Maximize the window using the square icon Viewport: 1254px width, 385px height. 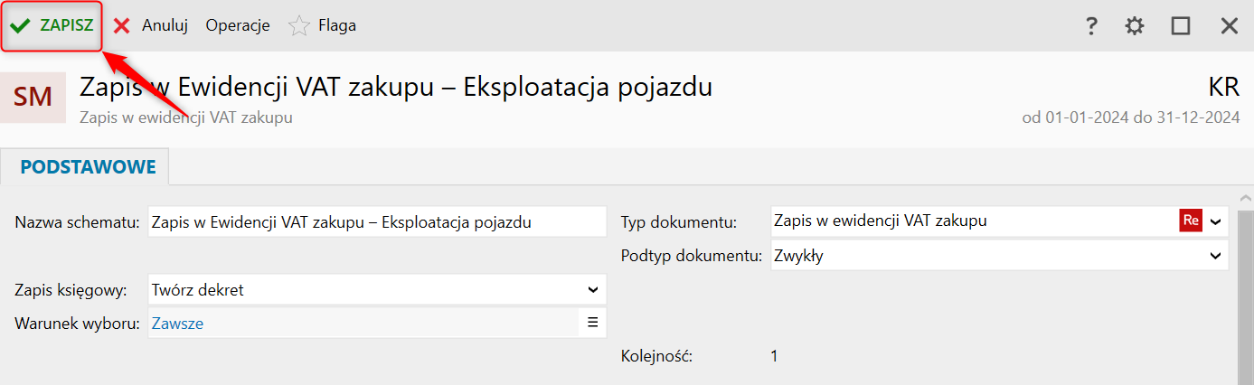(x=1181, y=26)
